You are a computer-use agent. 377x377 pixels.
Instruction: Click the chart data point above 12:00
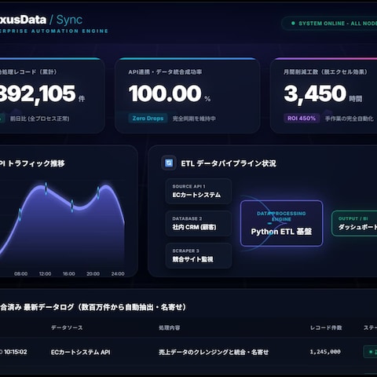coord(46,188)
